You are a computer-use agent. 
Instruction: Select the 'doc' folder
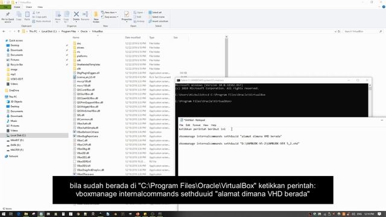[79, 43]
